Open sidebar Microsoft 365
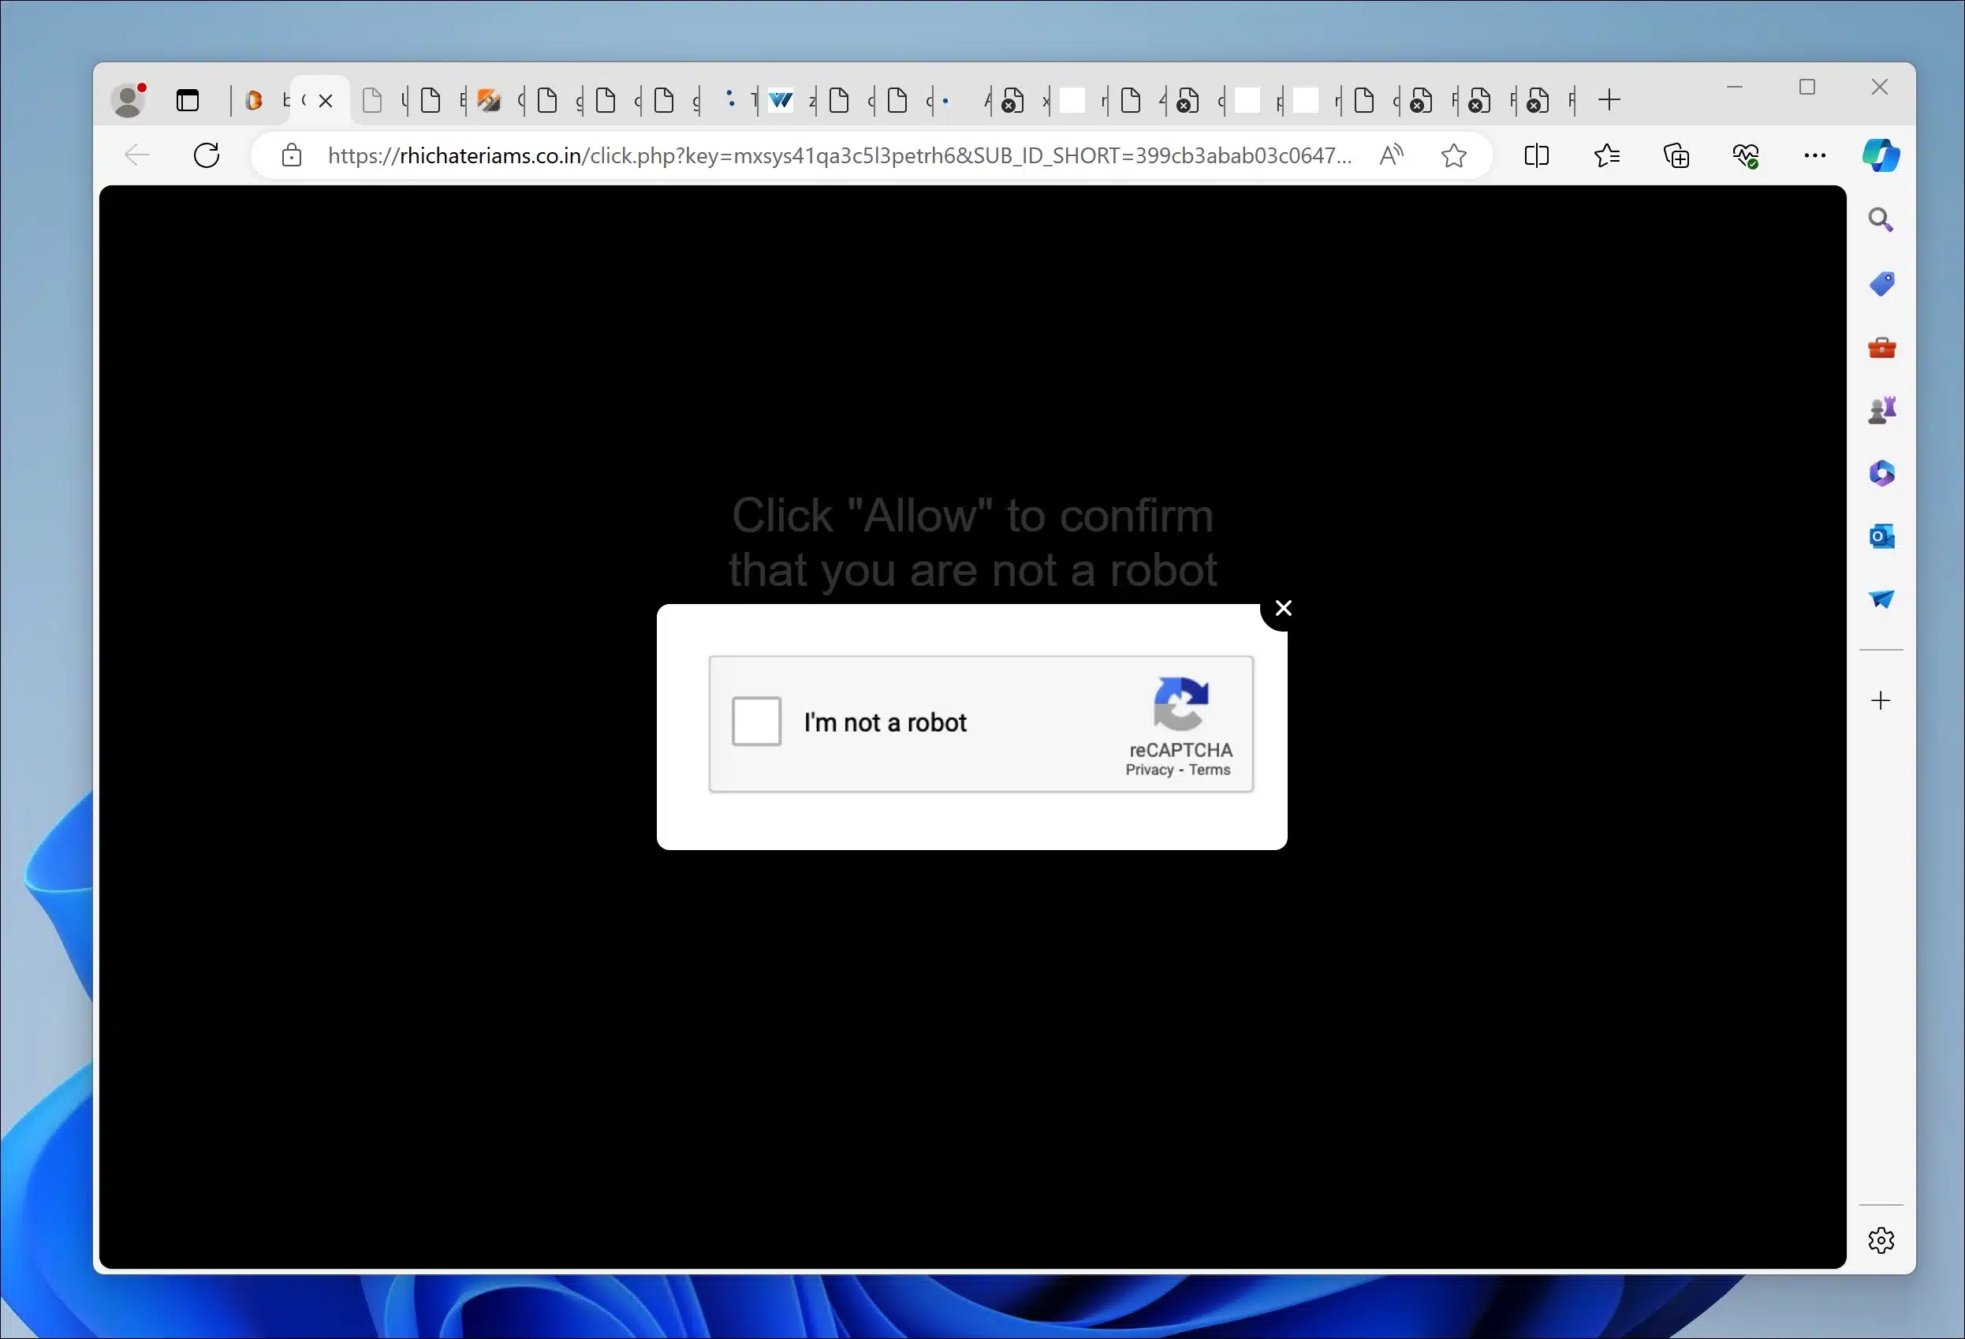This screenshot has width=1965, height=1339. tap(1881, 473)
